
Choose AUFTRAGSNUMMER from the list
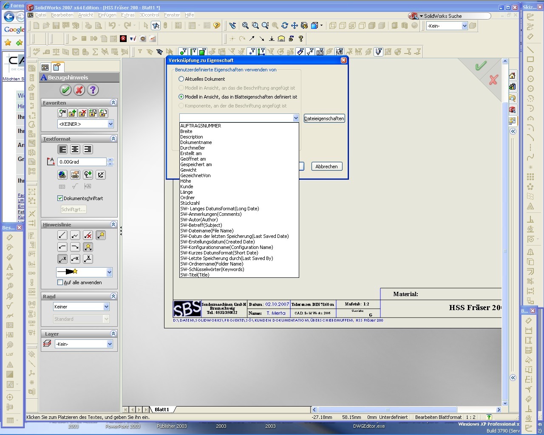pos(239,126)
